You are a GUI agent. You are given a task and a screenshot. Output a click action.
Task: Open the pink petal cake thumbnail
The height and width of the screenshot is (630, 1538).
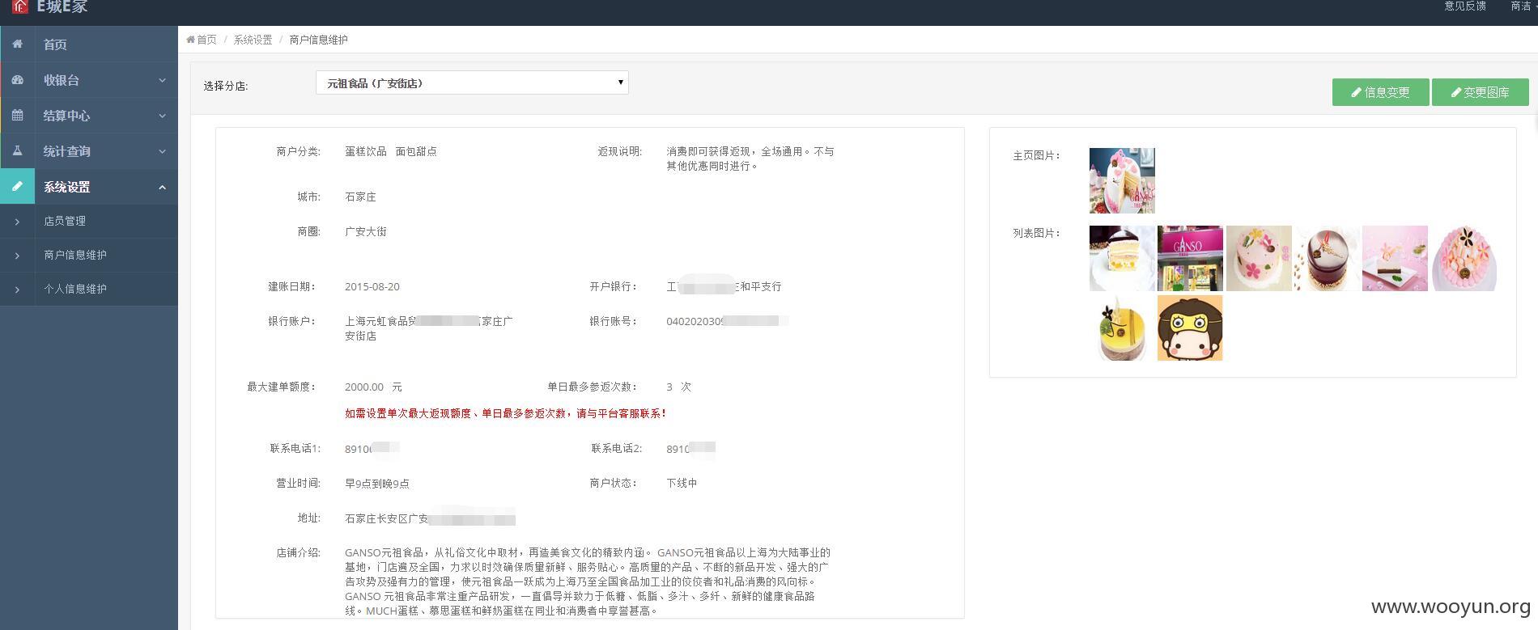coord(1464,258)
